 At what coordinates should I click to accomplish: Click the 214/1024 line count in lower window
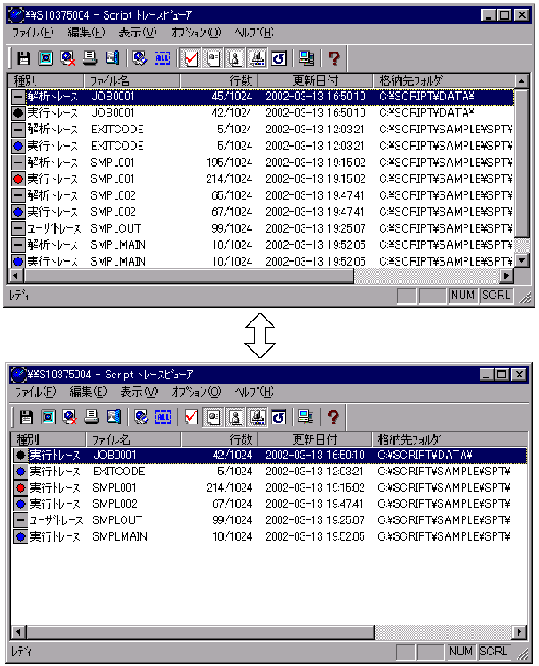point(229,488)
